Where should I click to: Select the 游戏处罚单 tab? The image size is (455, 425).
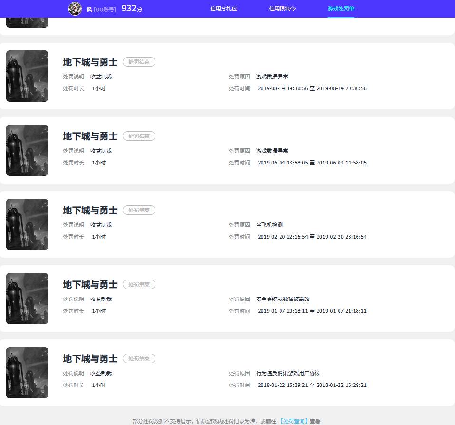[341, 9]
